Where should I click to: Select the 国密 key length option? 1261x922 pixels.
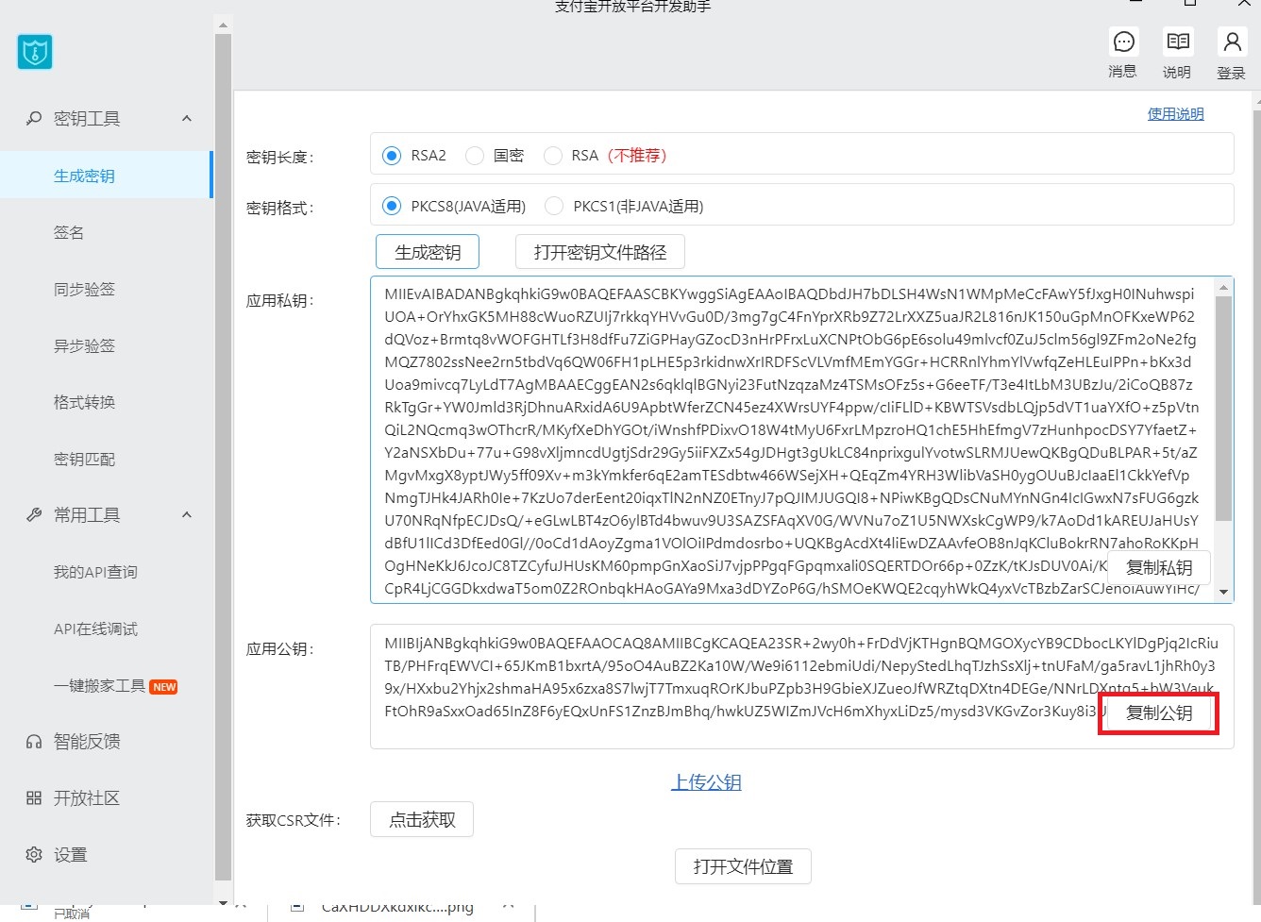(x=475, y=156)
